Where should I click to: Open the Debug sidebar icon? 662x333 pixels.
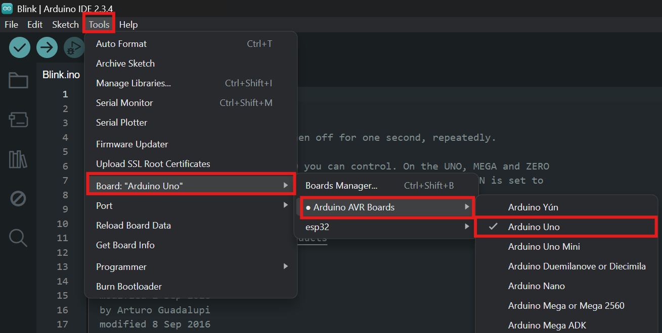tap(18, 199)
